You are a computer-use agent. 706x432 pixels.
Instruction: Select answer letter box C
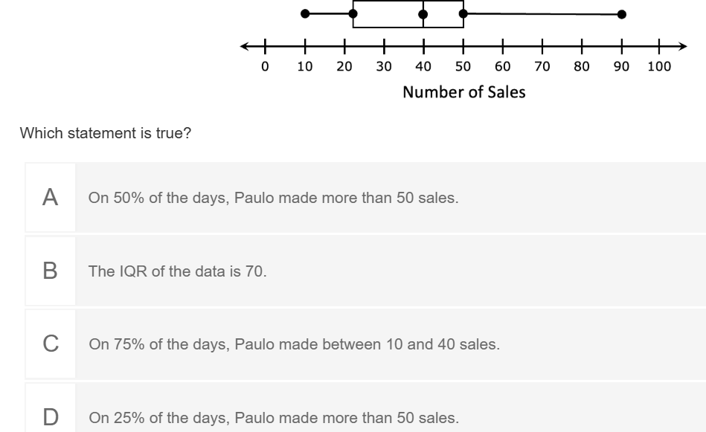tap(51, 344)
